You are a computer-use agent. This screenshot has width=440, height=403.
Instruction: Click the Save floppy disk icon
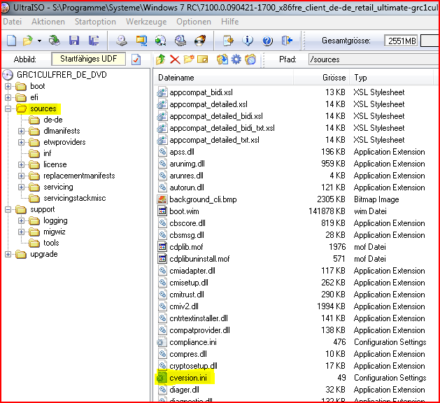tap(74, 41)
